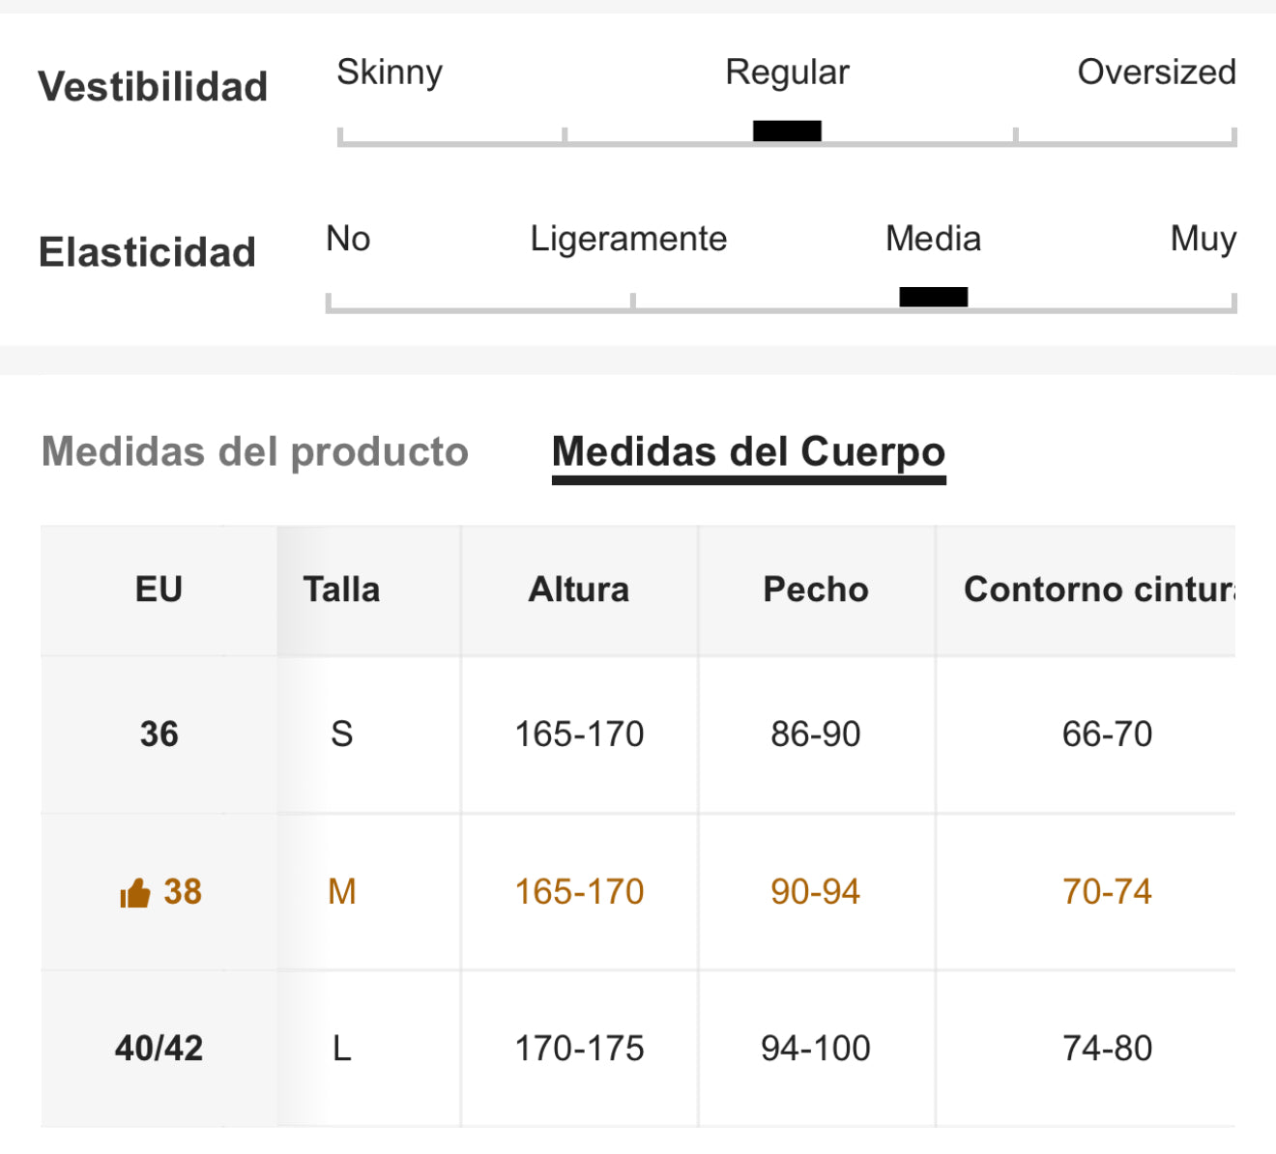This screenshot has height=1154, width=1276.
Task: Select the recommended EU 38 row
Action: pos(638,892)
